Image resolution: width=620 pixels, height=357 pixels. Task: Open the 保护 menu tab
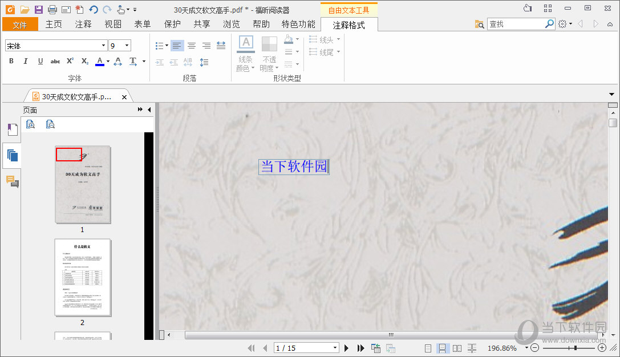point(172,25)
